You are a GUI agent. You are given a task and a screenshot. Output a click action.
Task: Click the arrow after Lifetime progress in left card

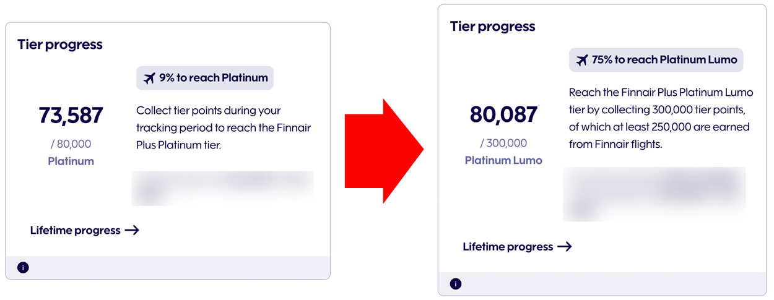pos(132,231)
